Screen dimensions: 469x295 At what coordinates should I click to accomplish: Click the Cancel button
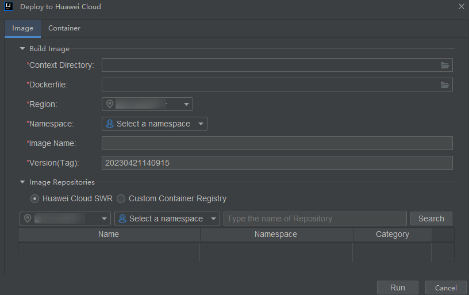click(445, 288)
